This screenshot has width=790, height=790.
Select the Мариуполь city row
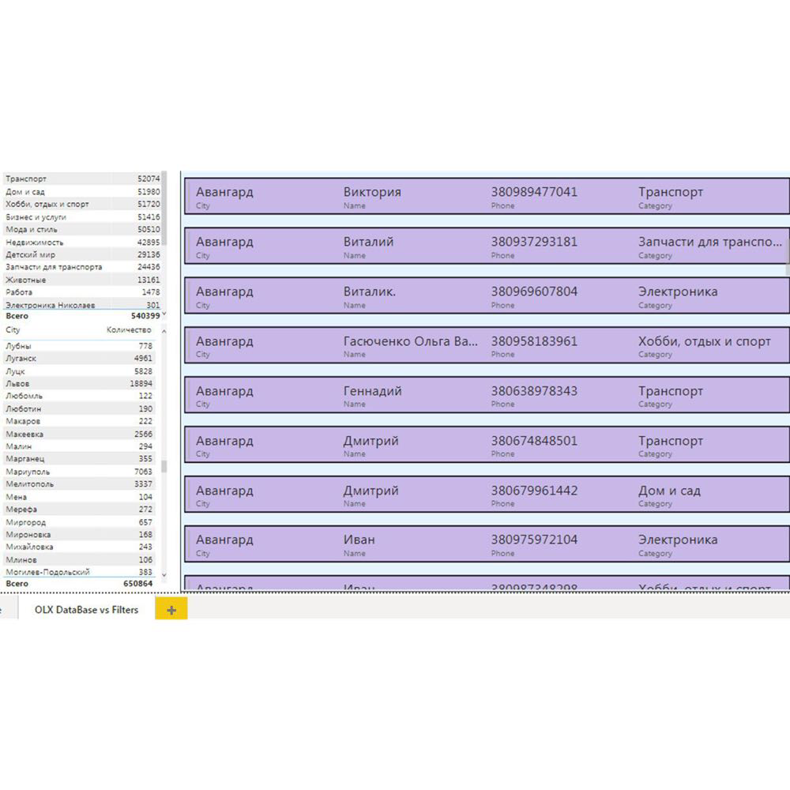79,472
